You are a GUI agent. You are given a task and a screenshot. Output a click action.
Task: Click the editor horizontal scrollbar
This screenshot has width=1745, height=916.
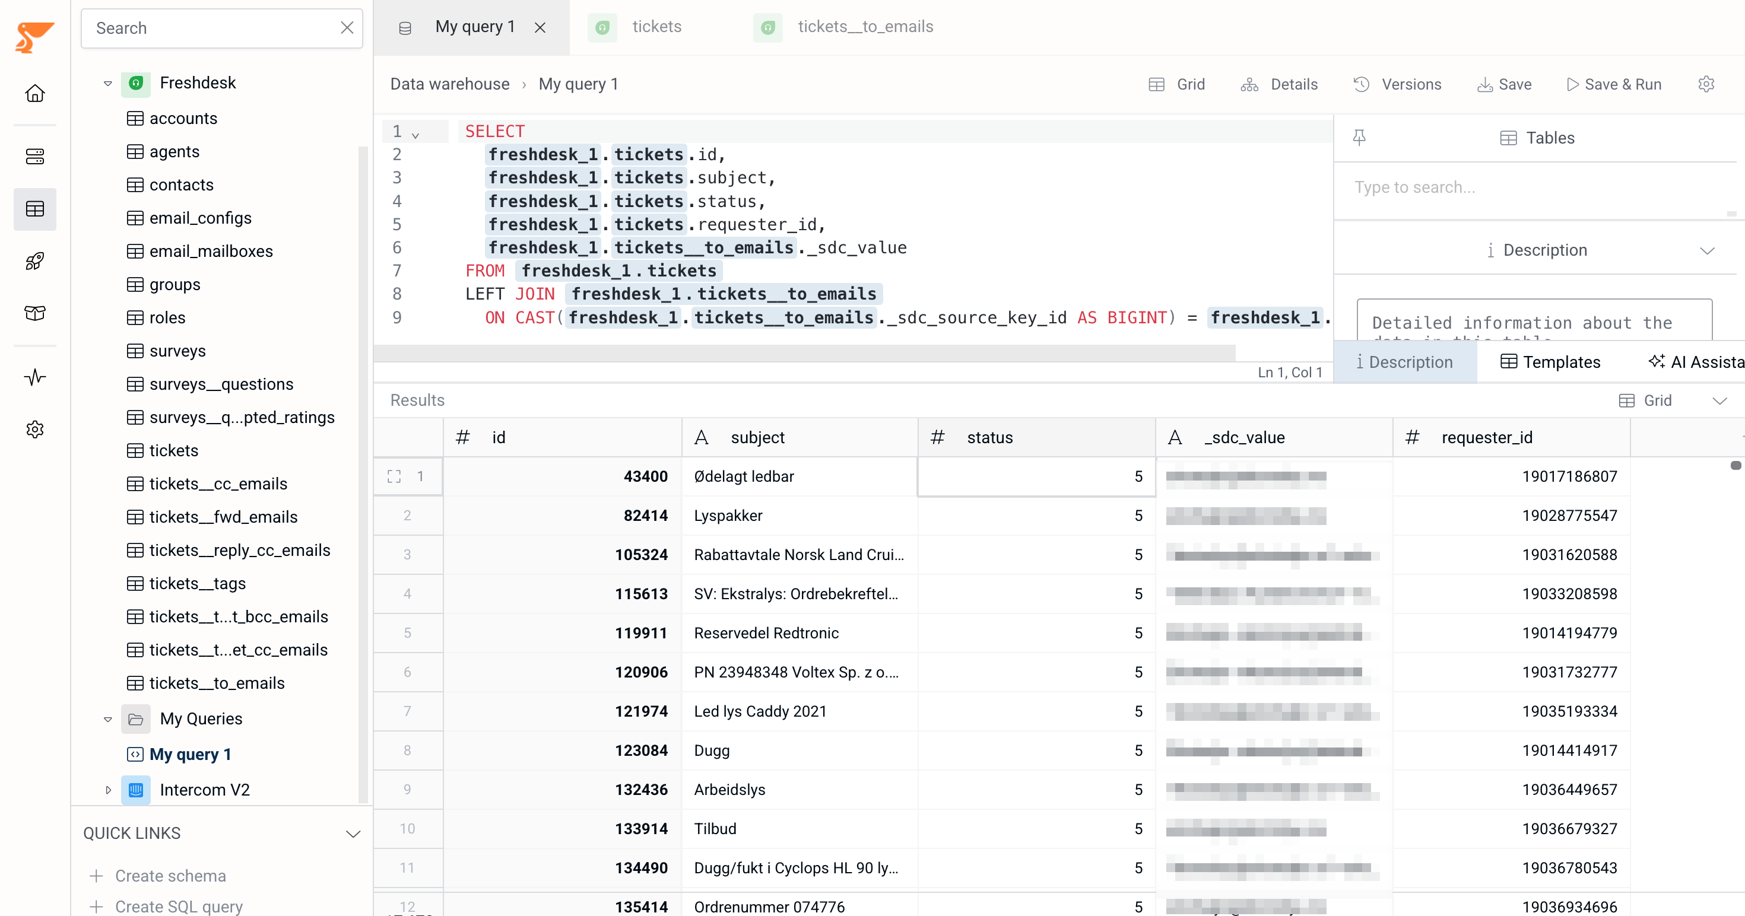pos(804,353)
